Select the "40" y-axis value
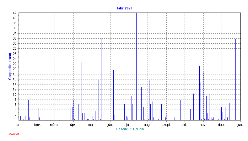Viewport: 248px width, 141px height. pyautogui.click(x=15, y=18)
